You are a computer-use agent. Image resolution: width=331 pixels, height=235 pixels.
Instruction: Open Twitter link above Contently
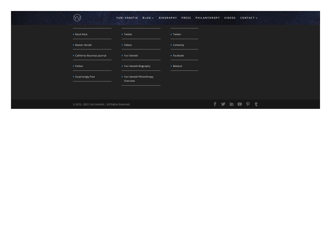pyautogui.click(x=177, y=34)
